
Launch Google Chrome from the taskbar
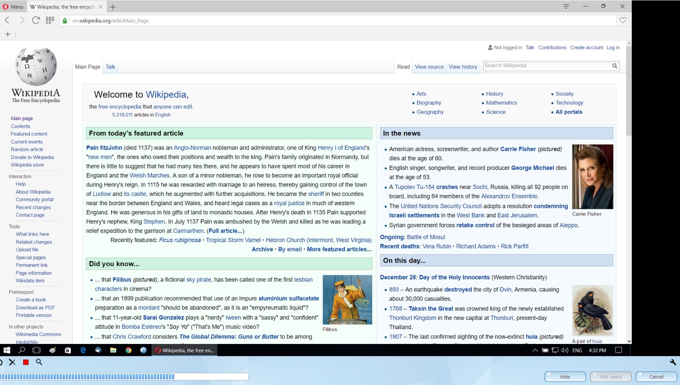click(x=128, y=350)
